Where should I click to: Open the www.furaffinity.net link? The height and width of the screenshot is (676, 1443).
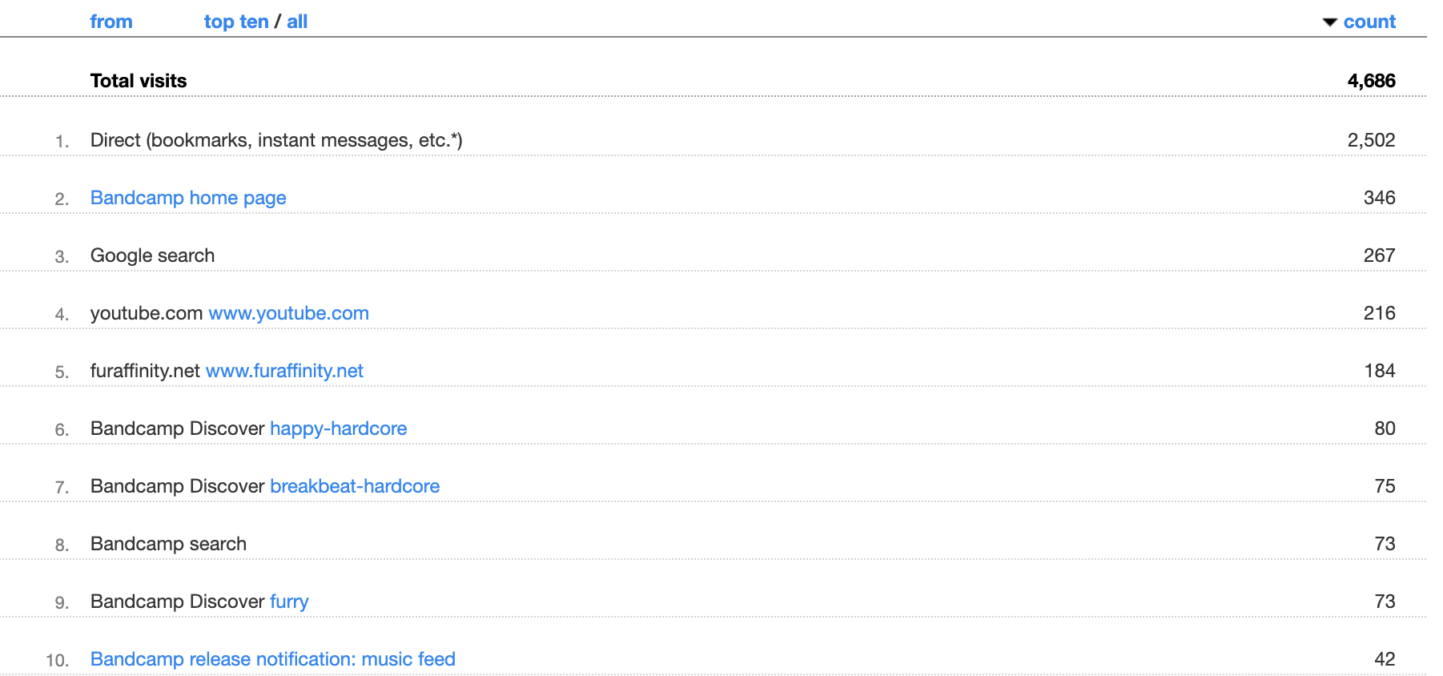tap(284, 371)
